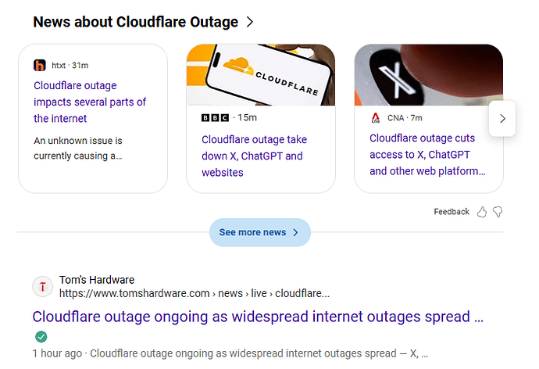Viewport: 539px width, 369px height.
Task: Click the See more news button
Action: click(259, 232)
